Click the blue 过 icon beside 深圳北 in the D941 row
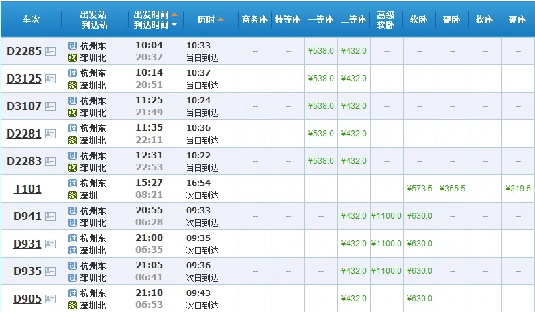The width and height of the screenshot is (535, 312). click(72, 223)
